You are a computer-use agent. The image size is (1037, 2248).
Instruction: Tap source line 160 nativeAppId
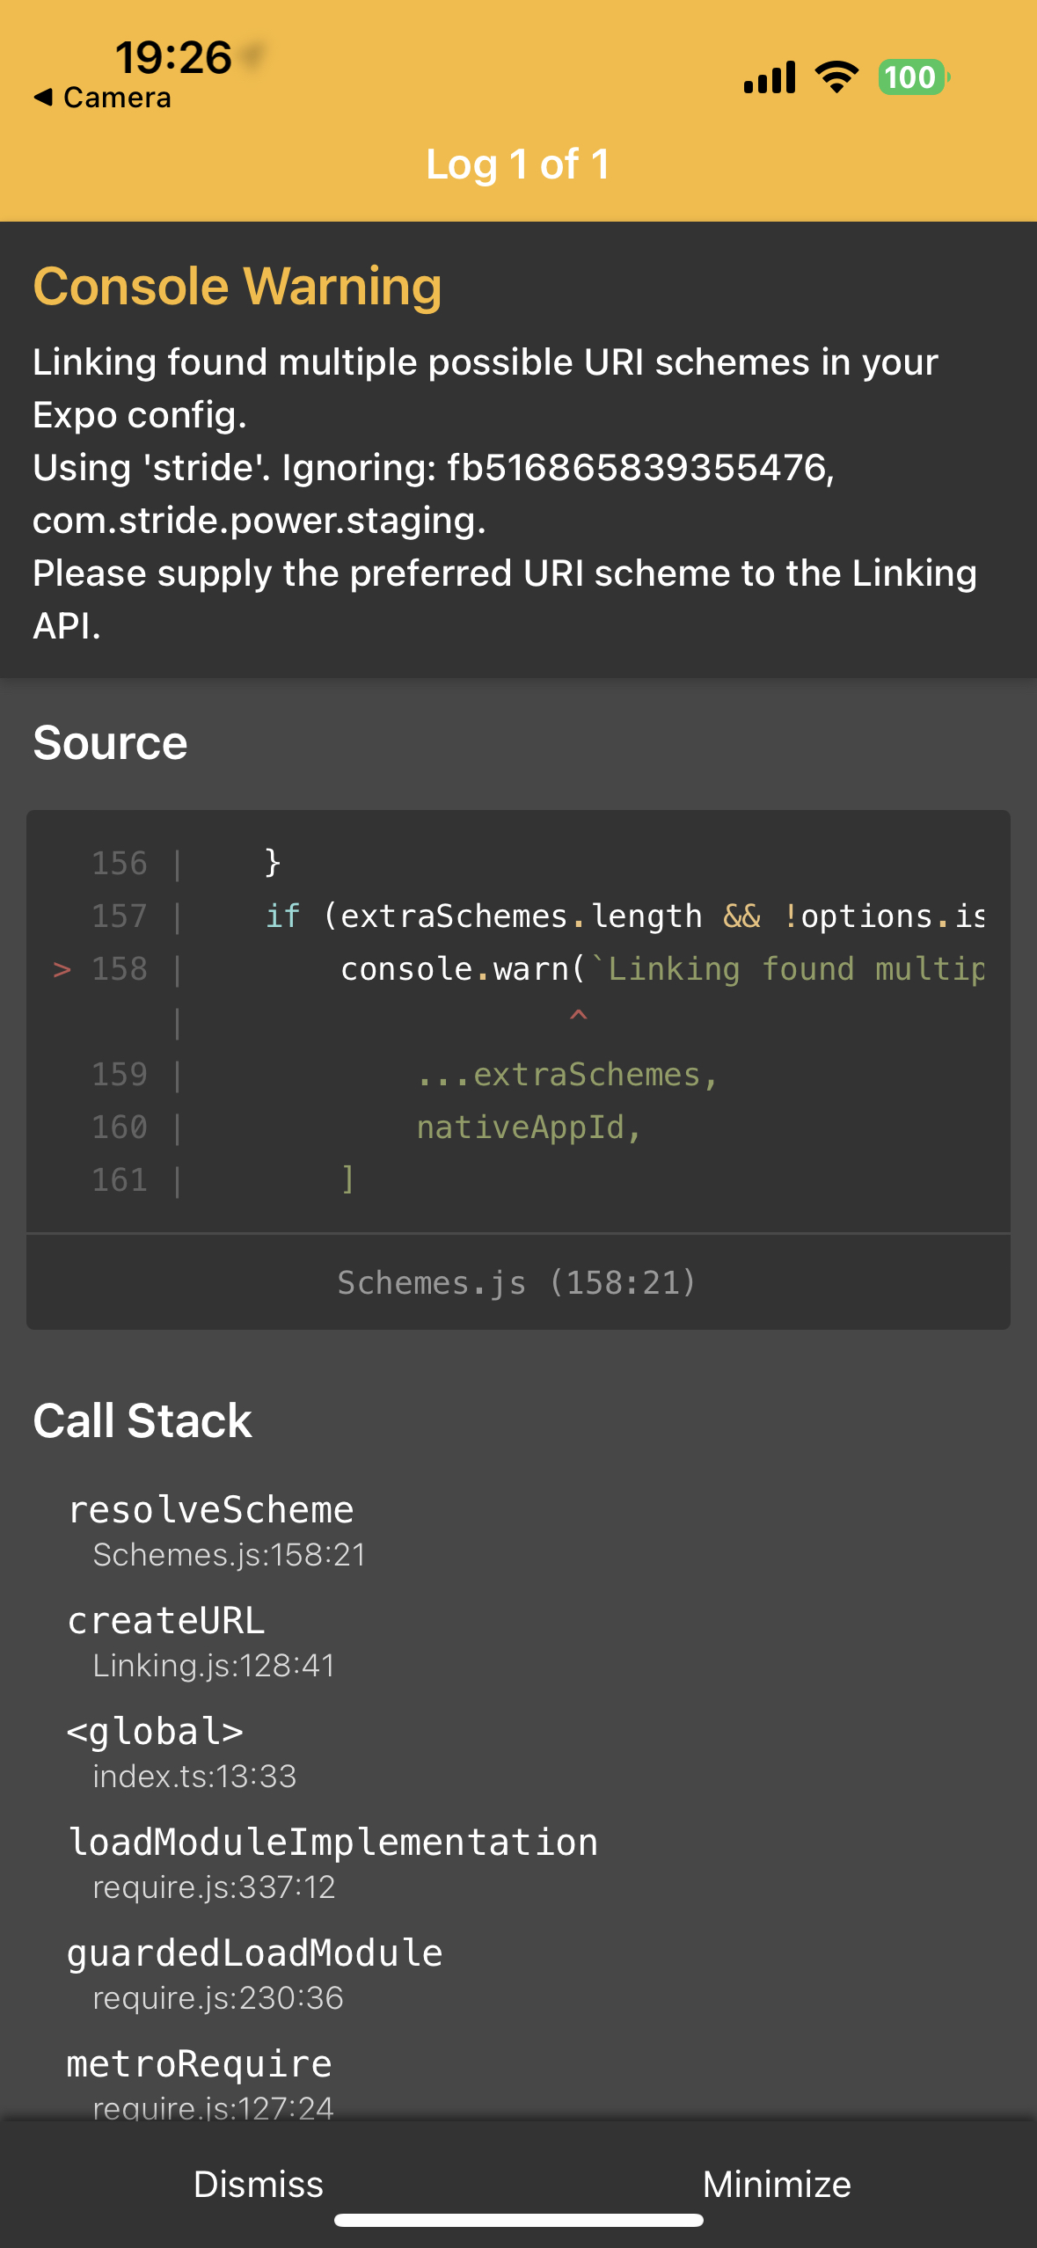pos(529,1127)
